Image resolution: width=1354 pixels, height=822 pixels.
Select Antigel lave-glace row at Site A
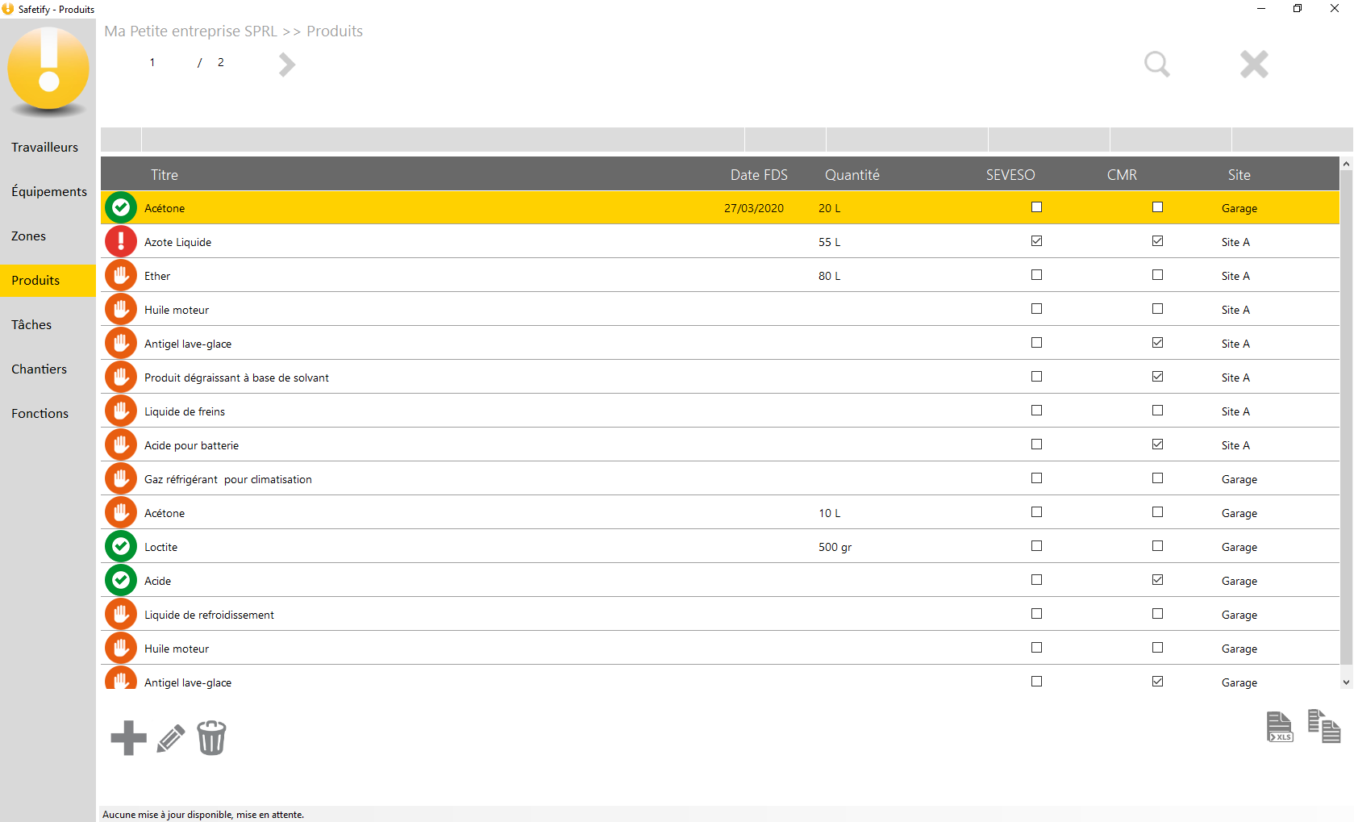(x=720, y=344)
